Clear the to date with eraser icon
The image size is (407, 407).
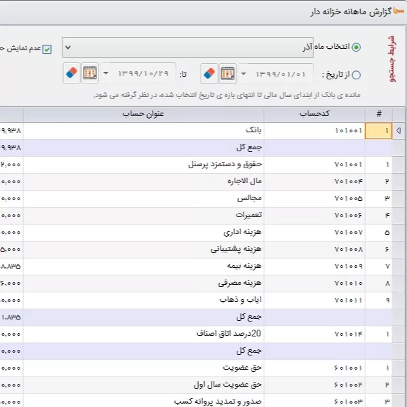pyautogui.click(x=72, y=73)
